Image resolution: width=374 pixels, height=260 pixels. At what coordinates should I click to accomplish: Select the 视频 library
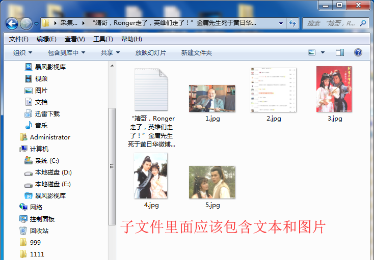[36, 78]
